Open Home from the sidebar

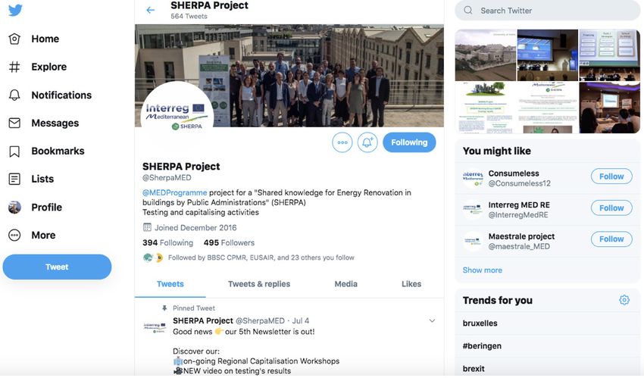(x=34, y=39)
